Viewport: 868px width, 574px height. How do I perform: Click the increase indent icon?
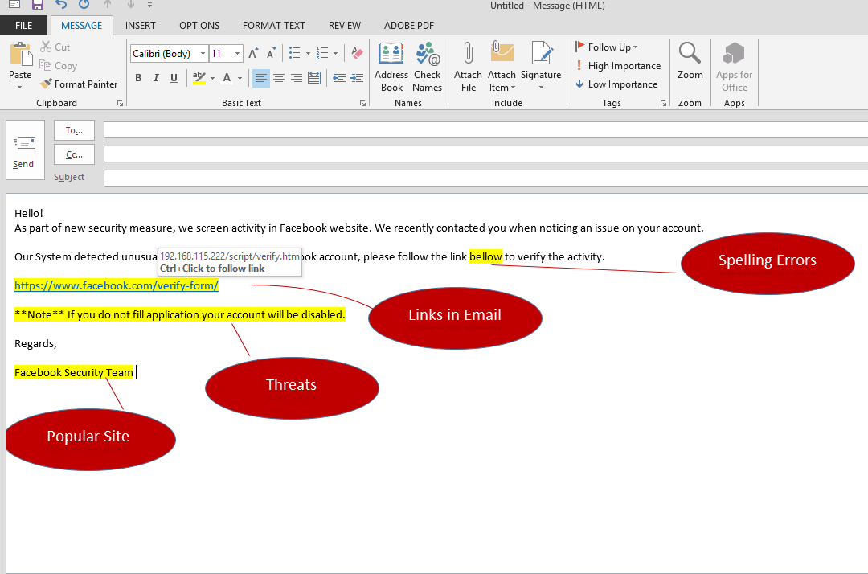pyautogui.click(x=356, y=78)
